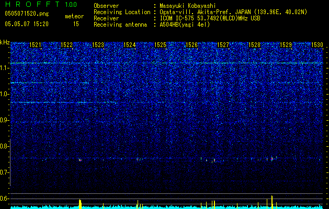Viewport: 329px width, 209px height.
Task: Click the 1525 time marker
Action: point(160,45)
